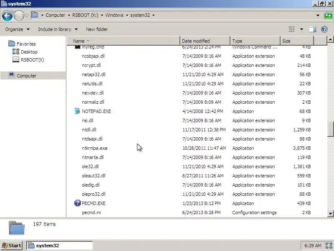
Task: Select file ncrypt.dll
Action: (91, 65)
